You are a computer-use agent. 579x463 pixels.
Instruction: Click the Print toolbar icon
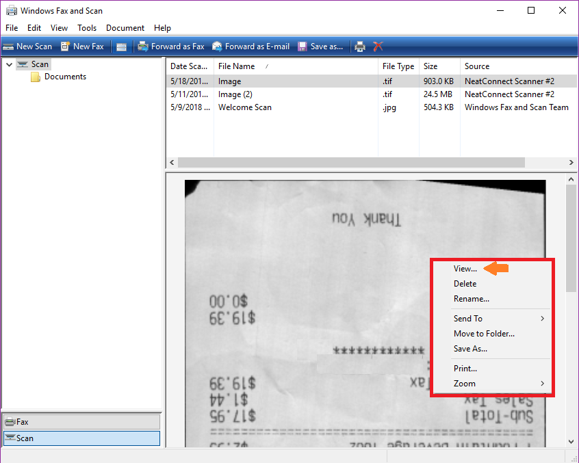click(x=360, y=47)
